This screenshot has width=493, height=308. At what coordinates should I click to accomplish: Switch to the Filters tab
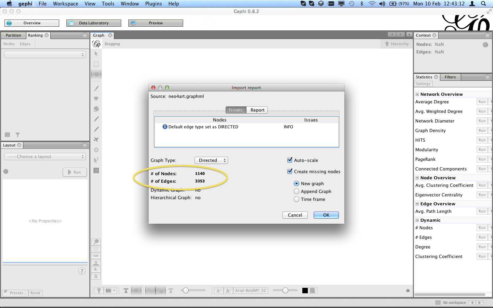(450, 77)
